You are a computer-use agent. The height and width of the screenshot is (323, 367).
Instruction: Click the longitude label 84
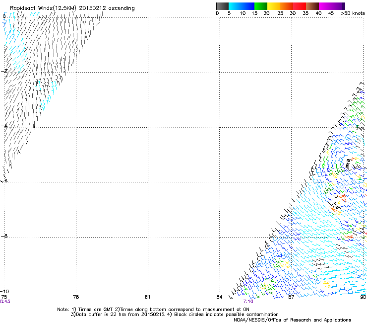pos(219,297)
